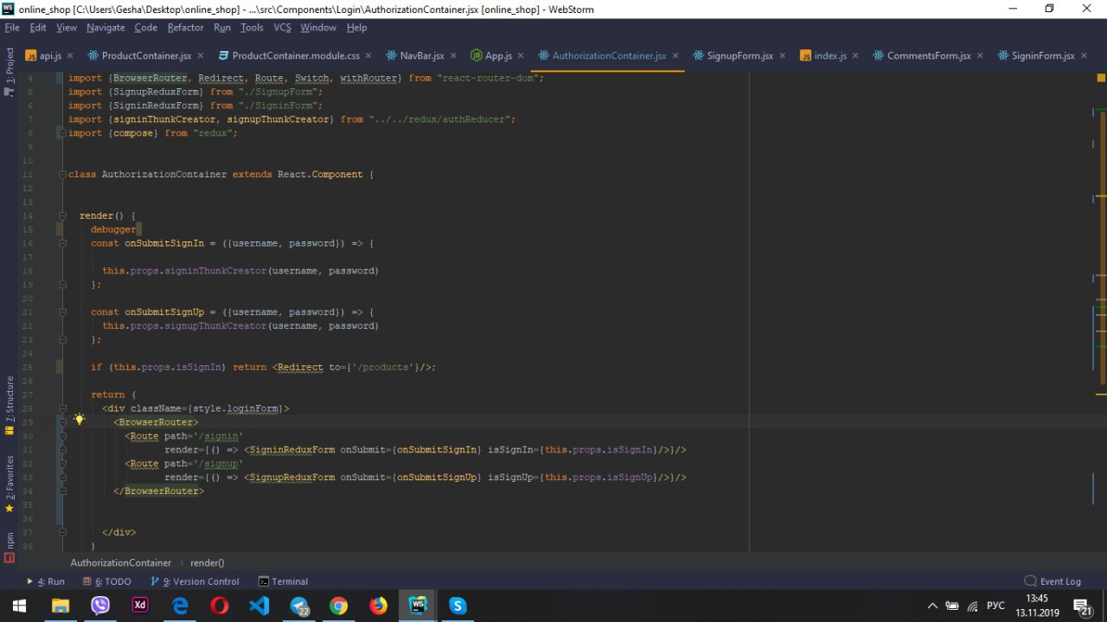Launch Visual Studio Code from taskbar

pos(259,606)
